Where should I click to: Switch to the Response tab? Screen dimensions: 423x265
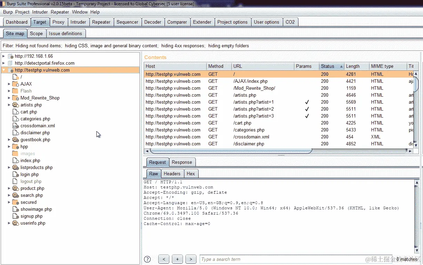[x=182, y=162]
